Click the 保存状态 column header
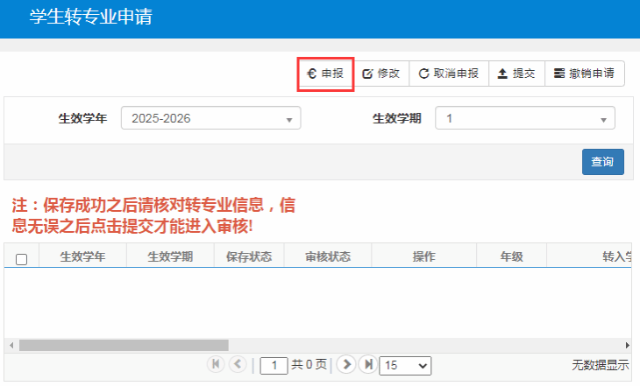 [249, 256]
